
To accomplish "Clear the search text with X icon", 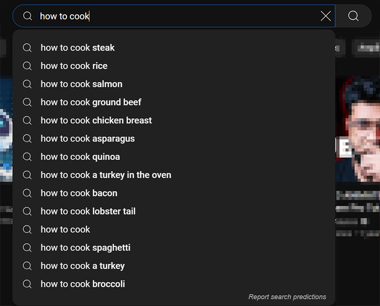I will pyautogui.click(x=326, y=16).
